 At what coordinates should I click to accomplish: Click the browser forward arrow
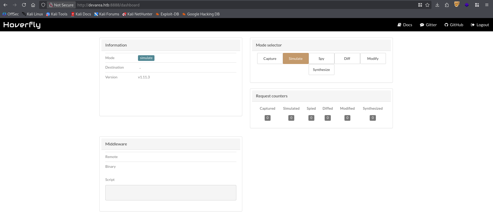(x=15, y=5)
